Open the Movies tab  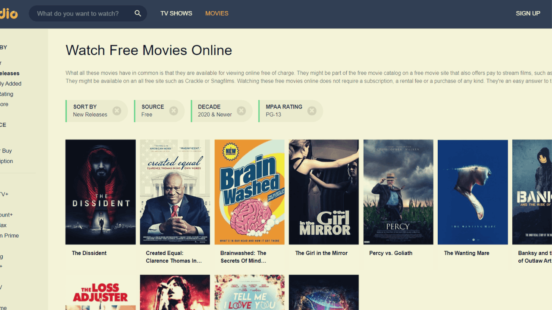[x=217, y=13]
